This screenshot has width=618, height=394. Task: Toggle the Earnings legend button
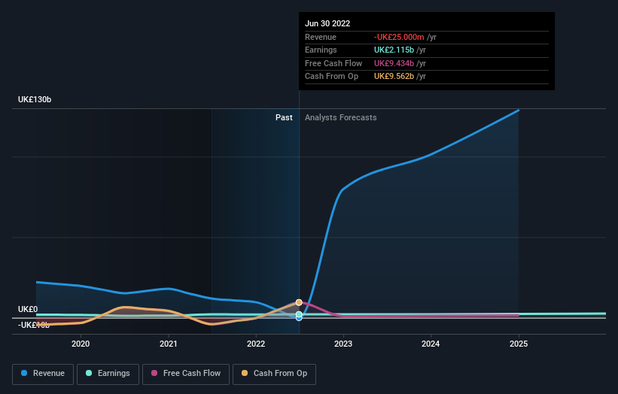(108, 374)
